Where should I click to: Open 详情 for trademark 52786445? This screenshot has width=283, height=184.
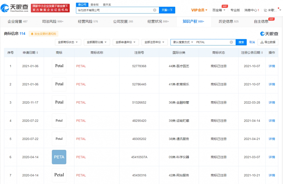point(272,84)
